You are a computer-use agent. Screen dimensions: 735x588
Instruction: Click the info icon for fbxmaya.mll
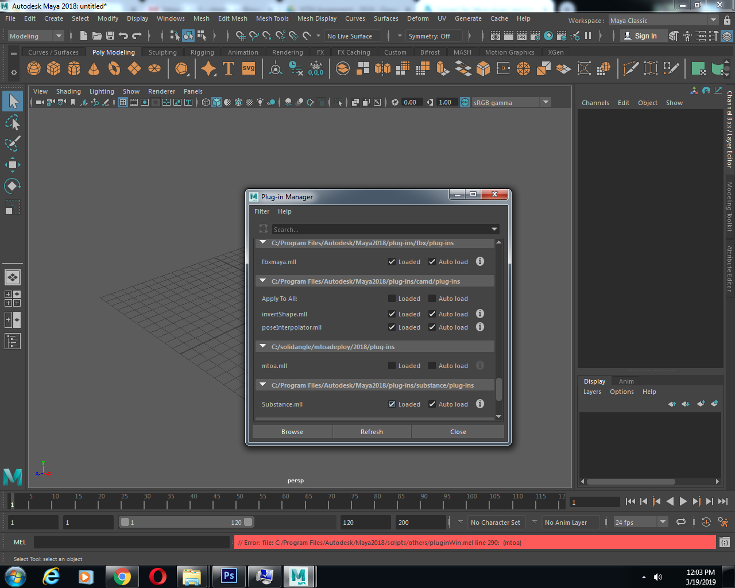(480, 261)
